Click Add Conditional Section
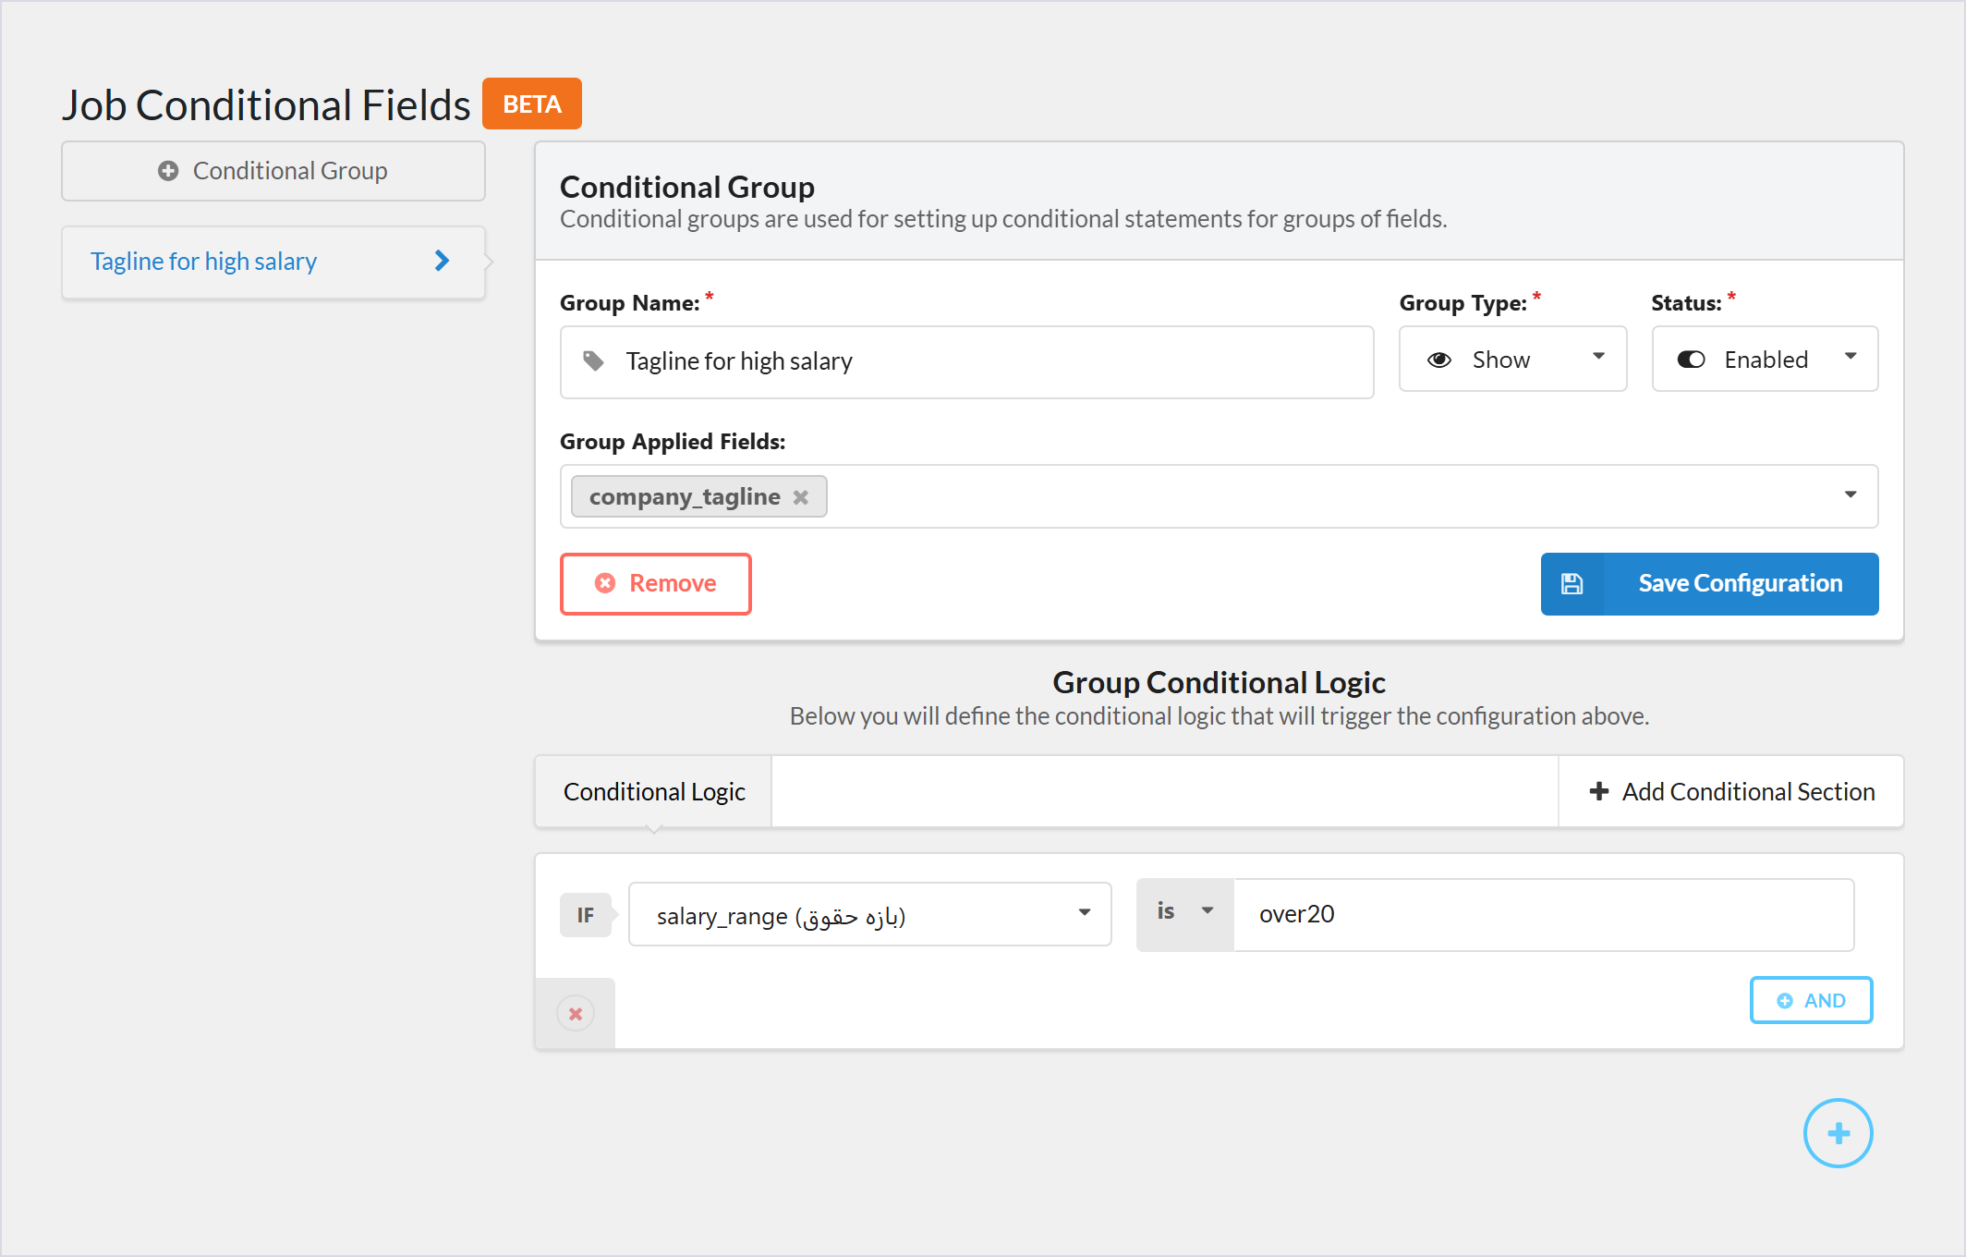Viewport: 1966px width, 1257px height. click(x=1731, y=792)
